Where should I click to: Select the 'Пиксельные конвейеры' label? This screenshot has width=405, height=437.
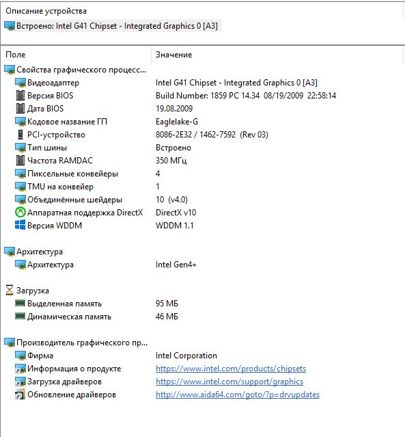coord(72,174)
